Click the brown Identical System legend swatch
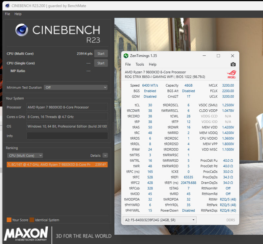Viewport: 263px width, 244px height. point(32,220)
